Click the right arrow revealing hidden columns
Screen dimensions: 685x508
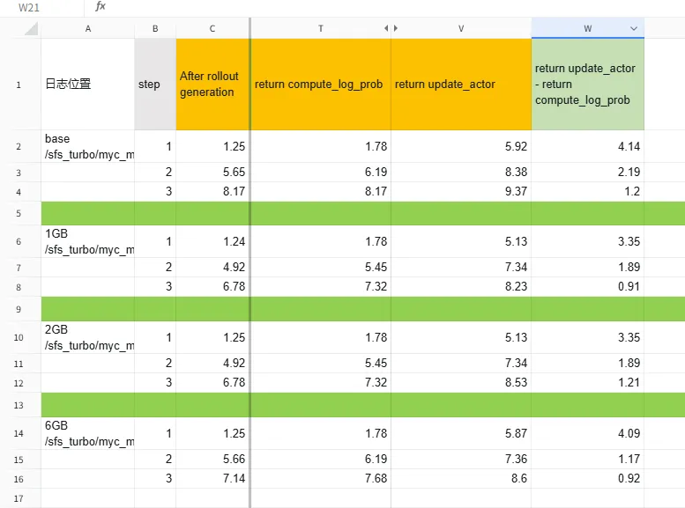396,28
